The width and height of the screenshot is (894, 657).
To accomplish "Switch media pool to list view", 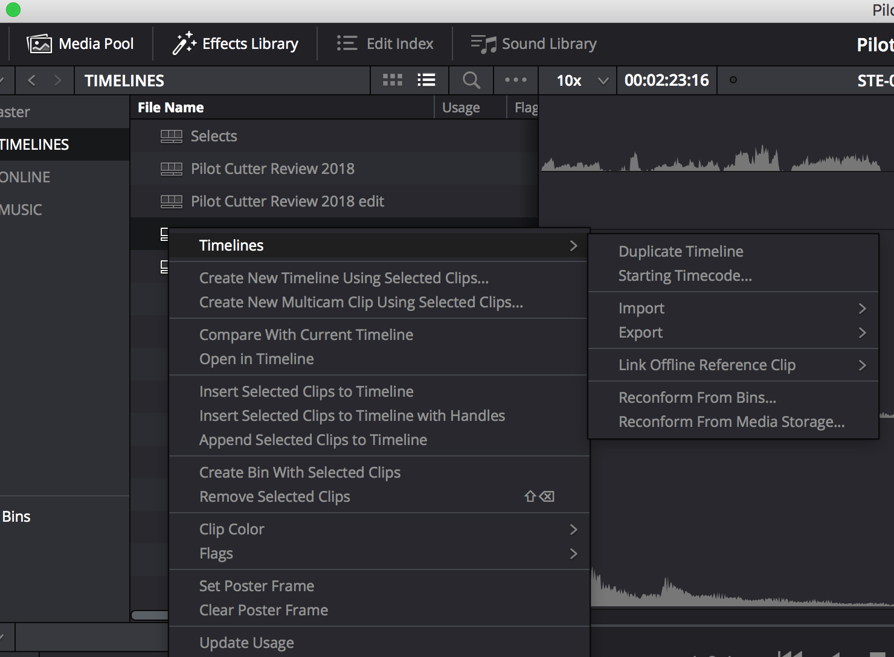I will pos(426,80).
